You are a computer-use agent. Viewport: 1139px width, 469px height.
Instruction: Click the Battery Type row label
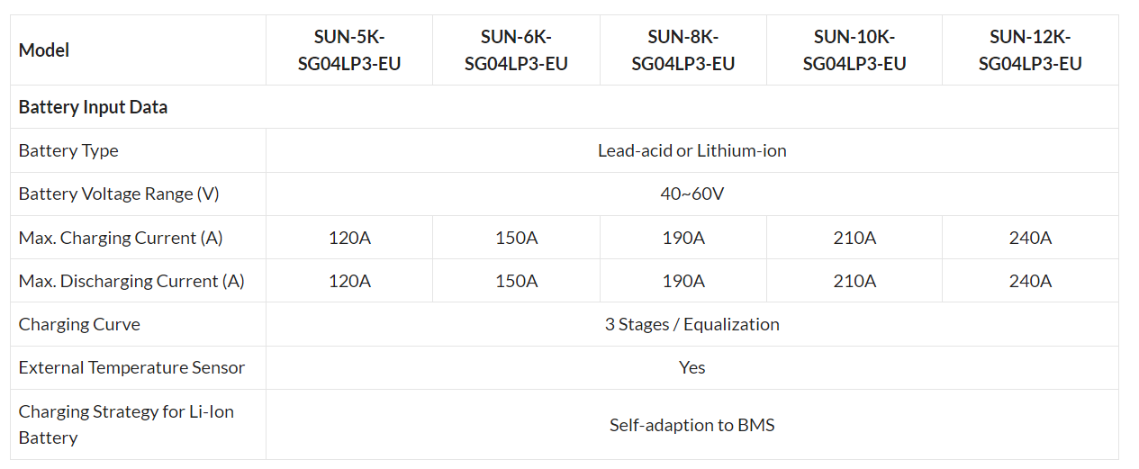click(x=68, y=150)
